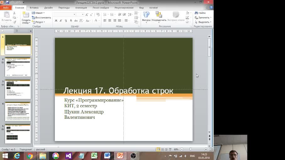The height and width of the screenshot is (160, 285).
Task: Open Visual Studio from the taskbar
Action: tap(68, 156)
